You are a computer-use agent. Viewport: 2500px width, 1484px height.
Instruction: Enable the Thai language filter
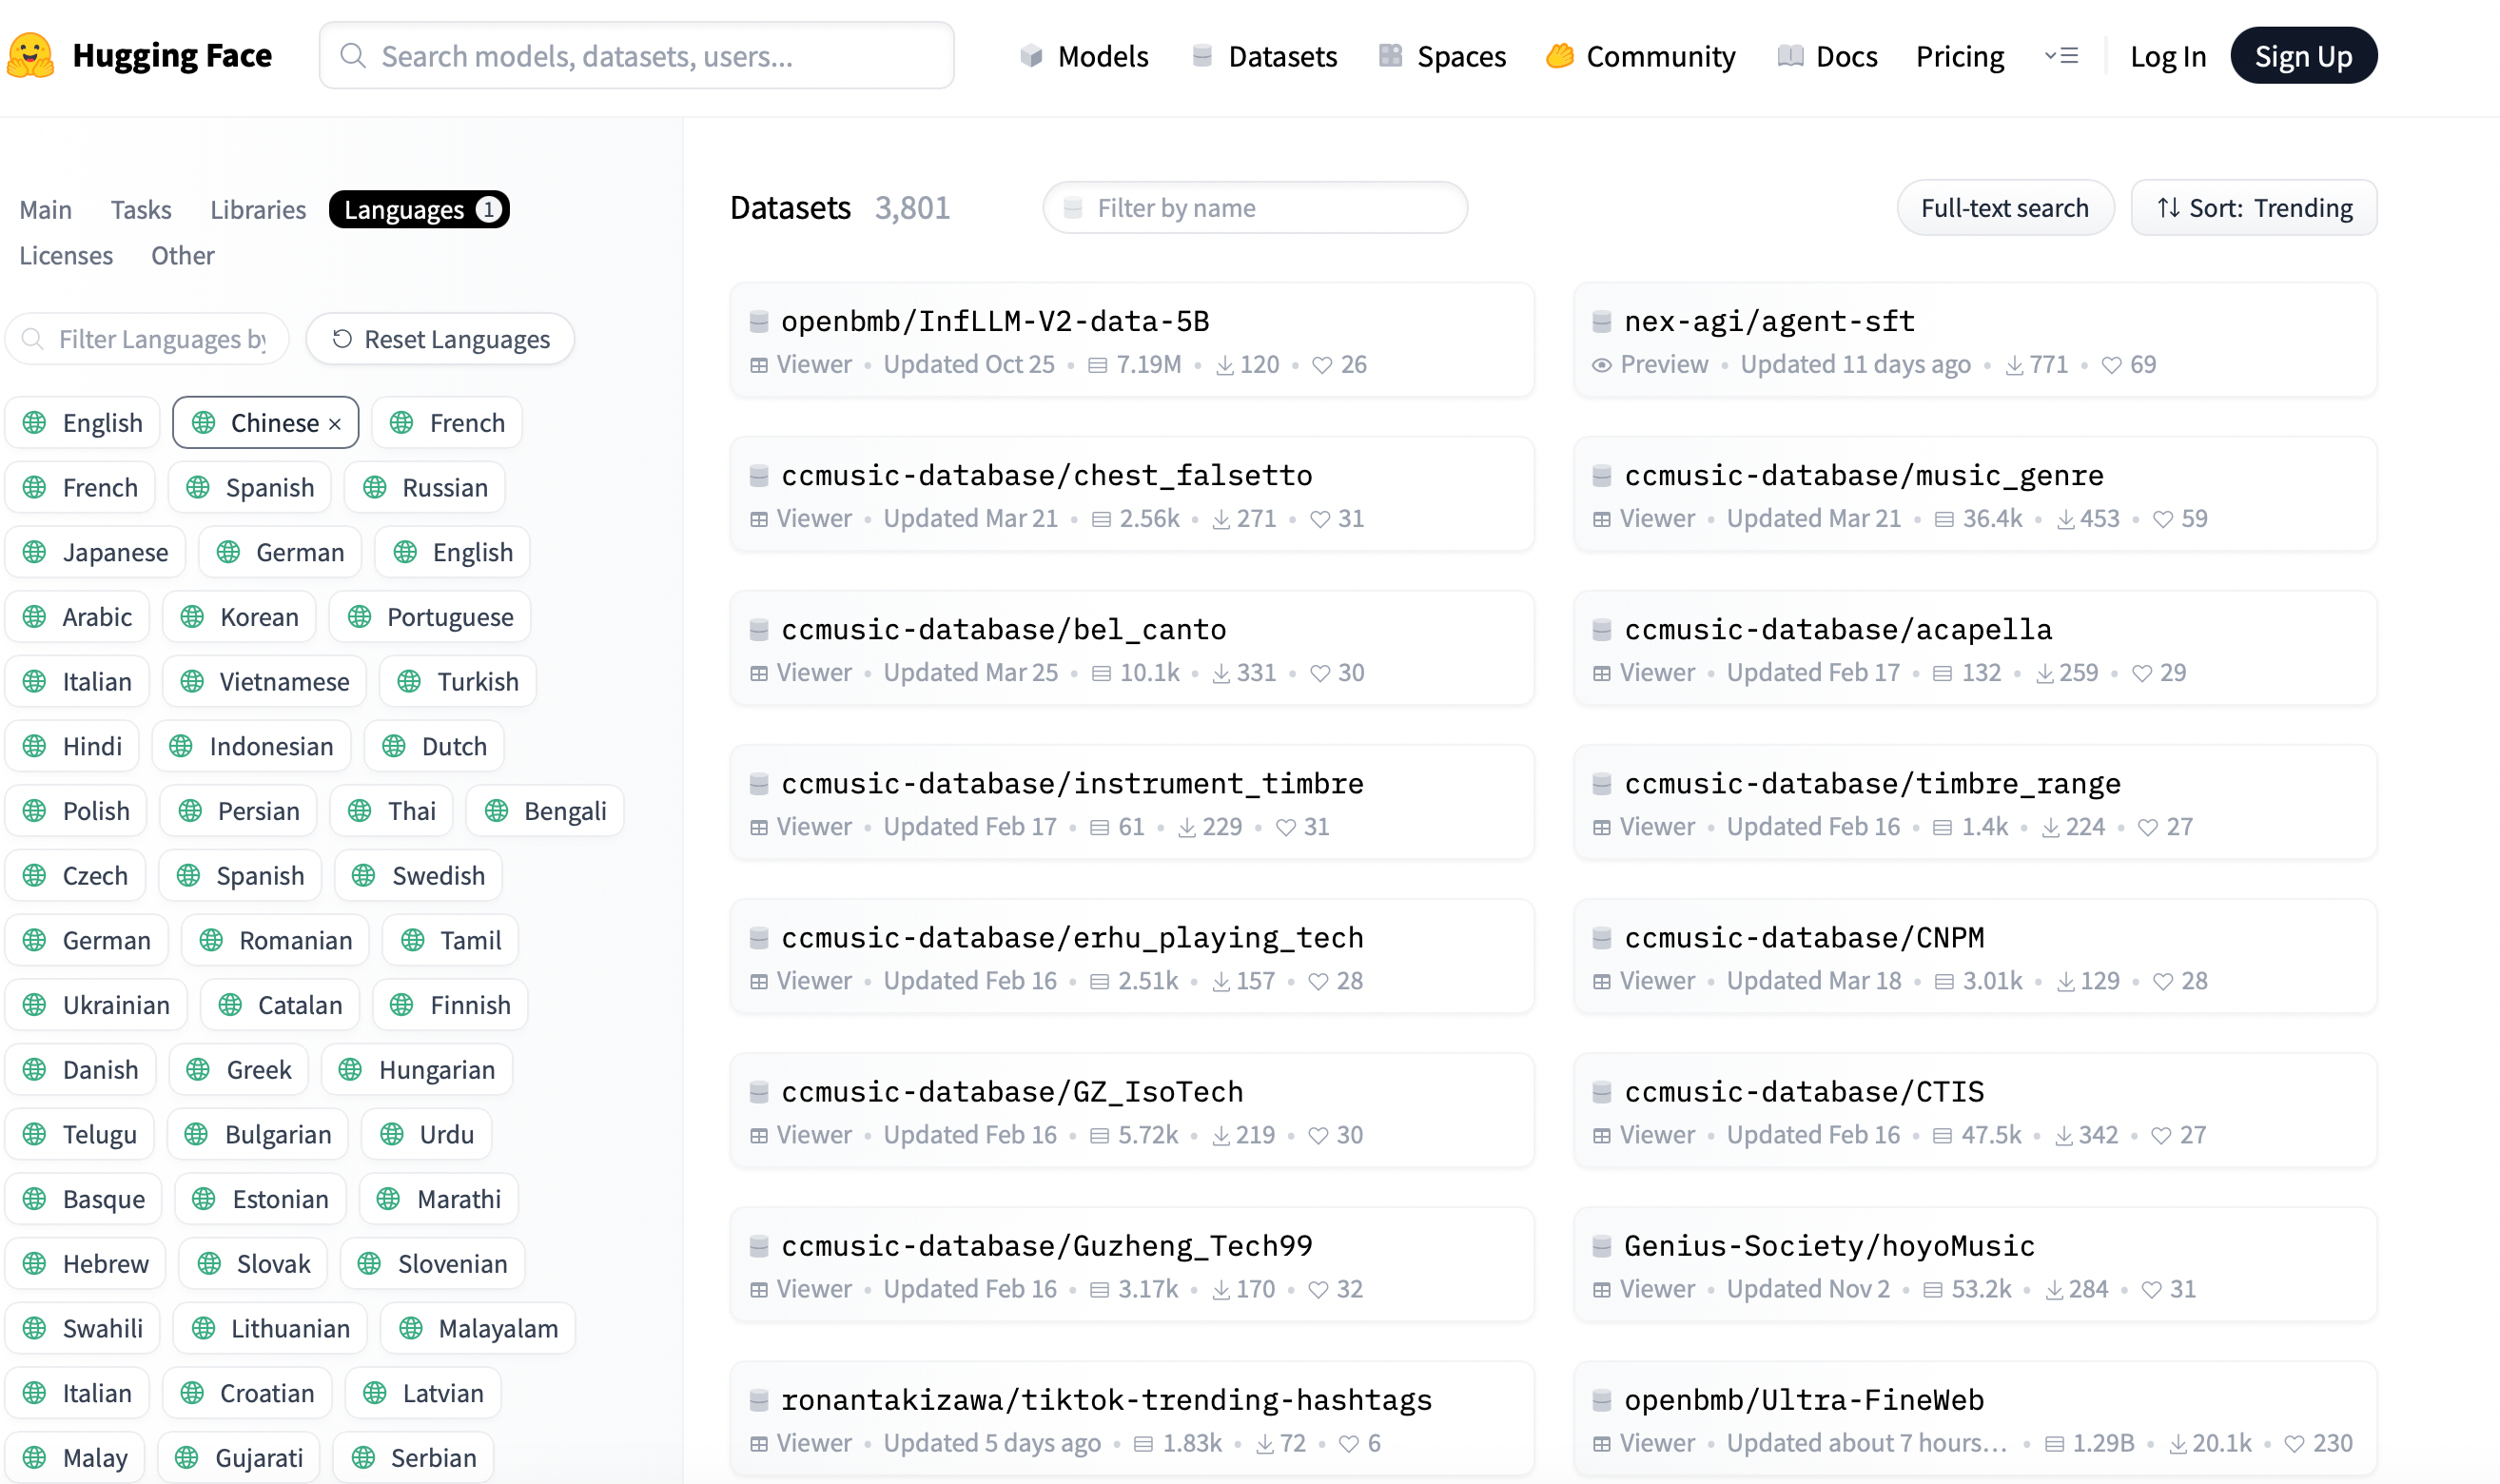click(x=392, y=811)
